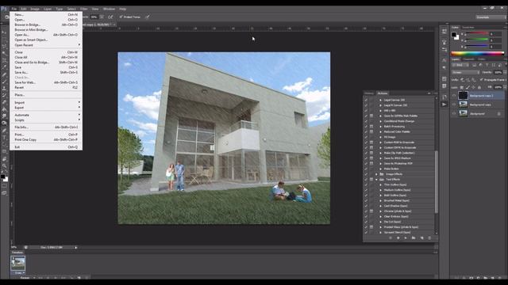This screenshot has width=508, height=285.
Task: Select the Brush tool
Action: tap(4, 81)
